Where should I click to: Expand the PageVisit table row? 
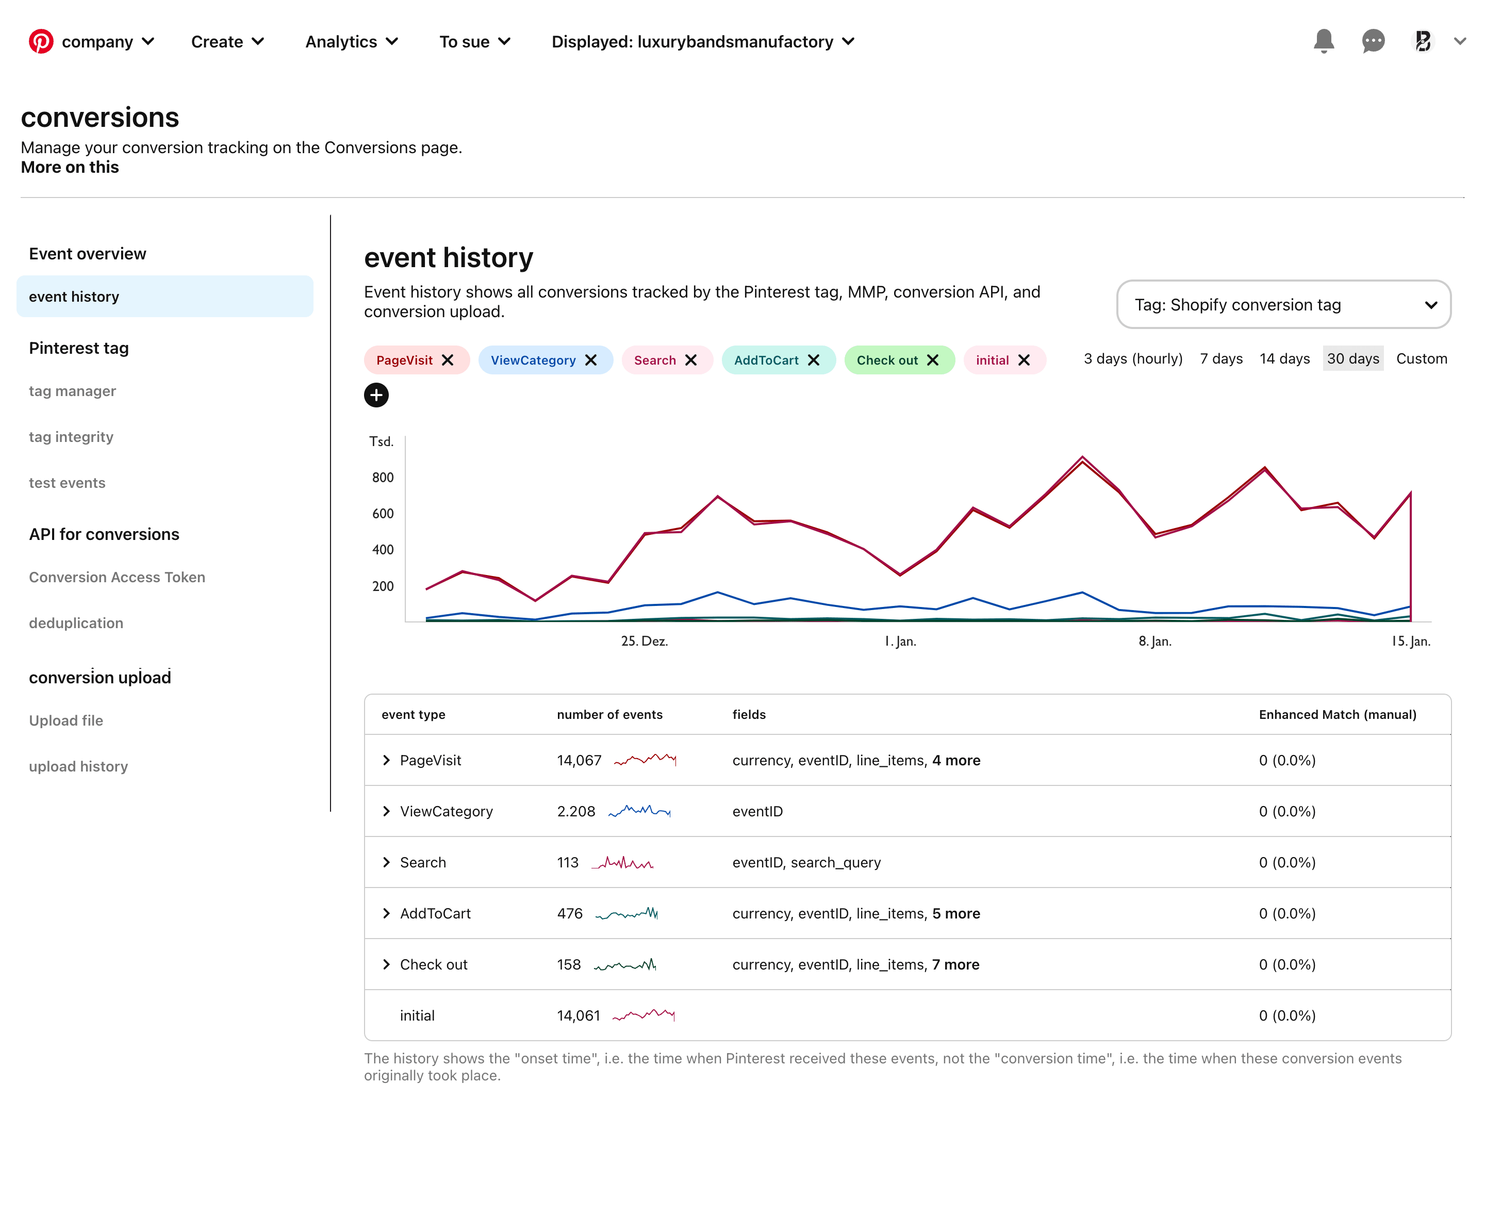coord(386,761)
